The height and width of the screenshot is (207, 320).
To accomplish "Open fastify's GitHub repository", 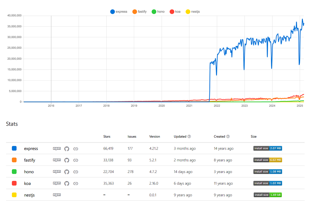I will click(67, 160).
